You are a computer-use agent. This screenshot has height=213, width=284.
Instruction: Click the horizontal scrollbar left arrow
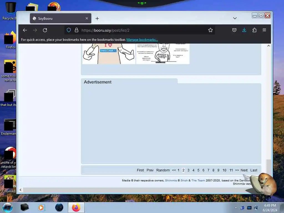pos(21,190)
